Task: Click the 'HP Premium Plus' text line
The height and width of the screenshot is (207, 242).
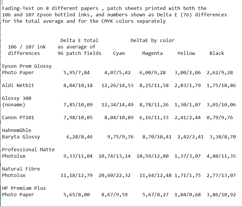Action: [24, 188]
